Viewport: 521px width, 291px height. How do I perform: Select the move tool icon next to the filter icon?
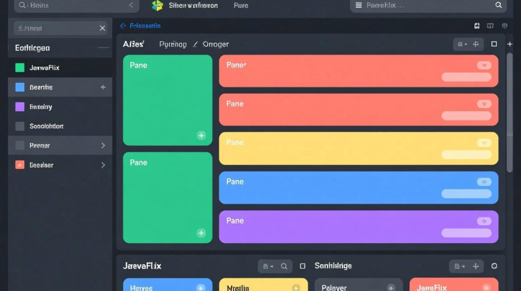tap(476, 44)
